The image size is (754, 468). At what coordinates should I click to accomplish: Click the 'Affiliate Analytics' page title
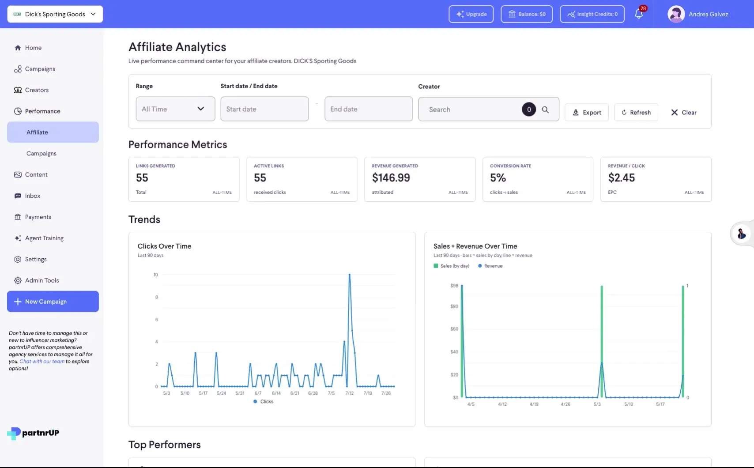tap(177, 47)
